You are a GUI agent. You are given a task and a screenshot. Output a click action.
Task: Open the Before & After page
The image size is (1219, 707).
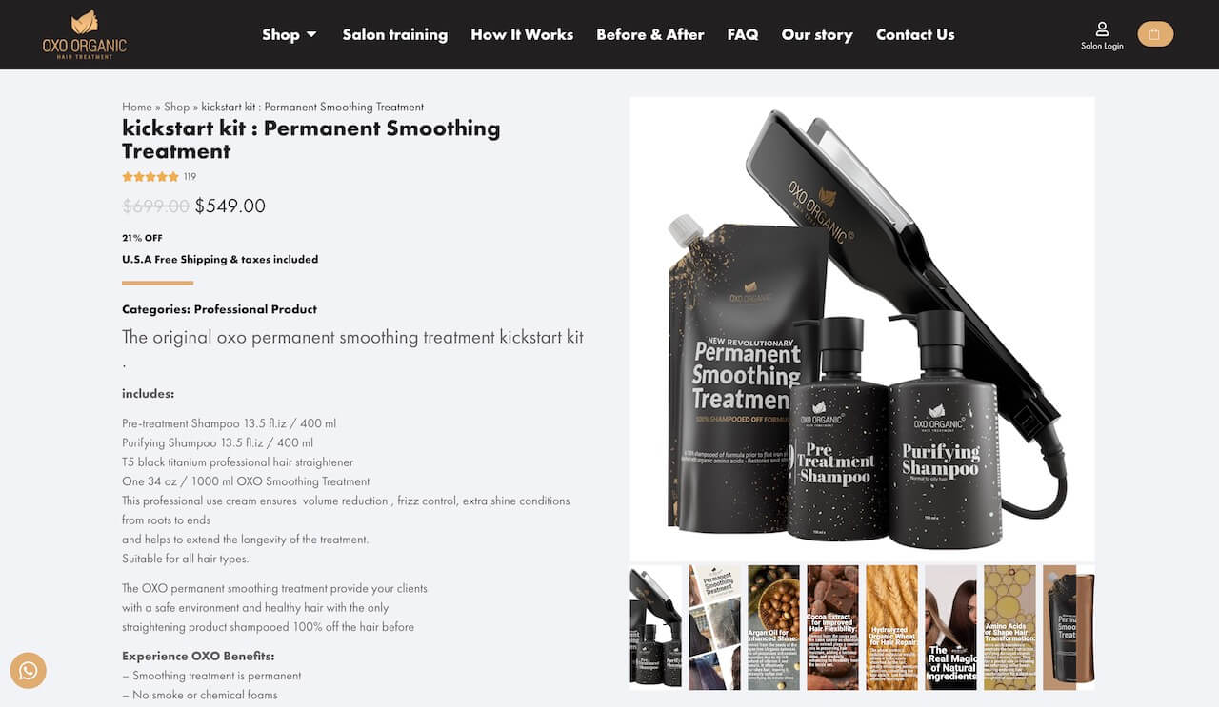650,34
